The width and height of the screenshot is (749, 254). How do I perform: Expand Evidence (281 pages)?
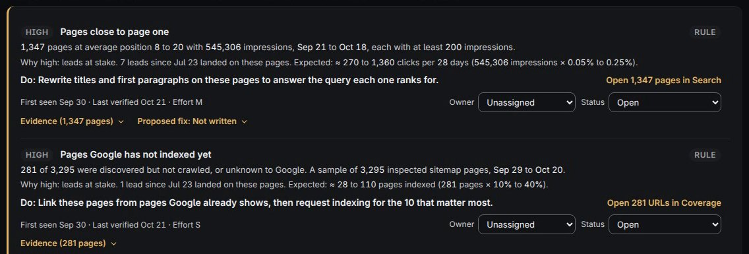69,243
